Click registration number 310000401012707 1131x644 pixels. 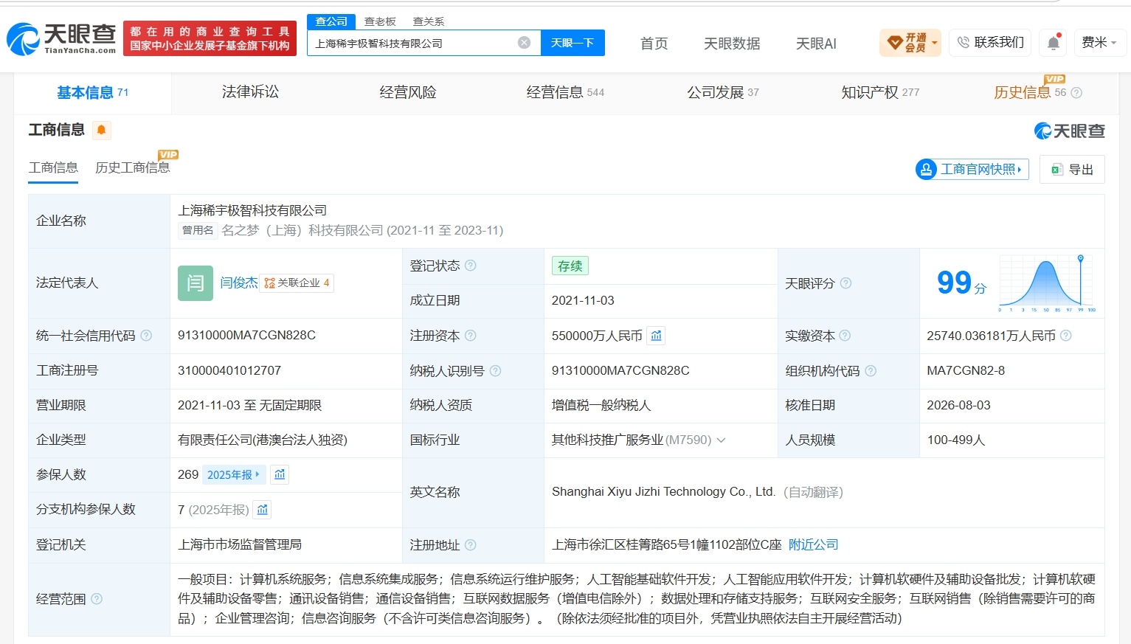(229, 371)
